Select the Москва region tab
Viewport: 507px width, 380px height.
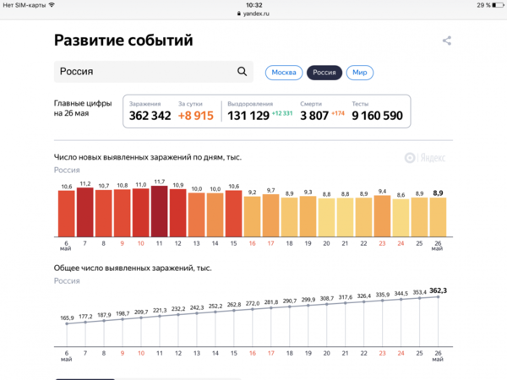284,73
